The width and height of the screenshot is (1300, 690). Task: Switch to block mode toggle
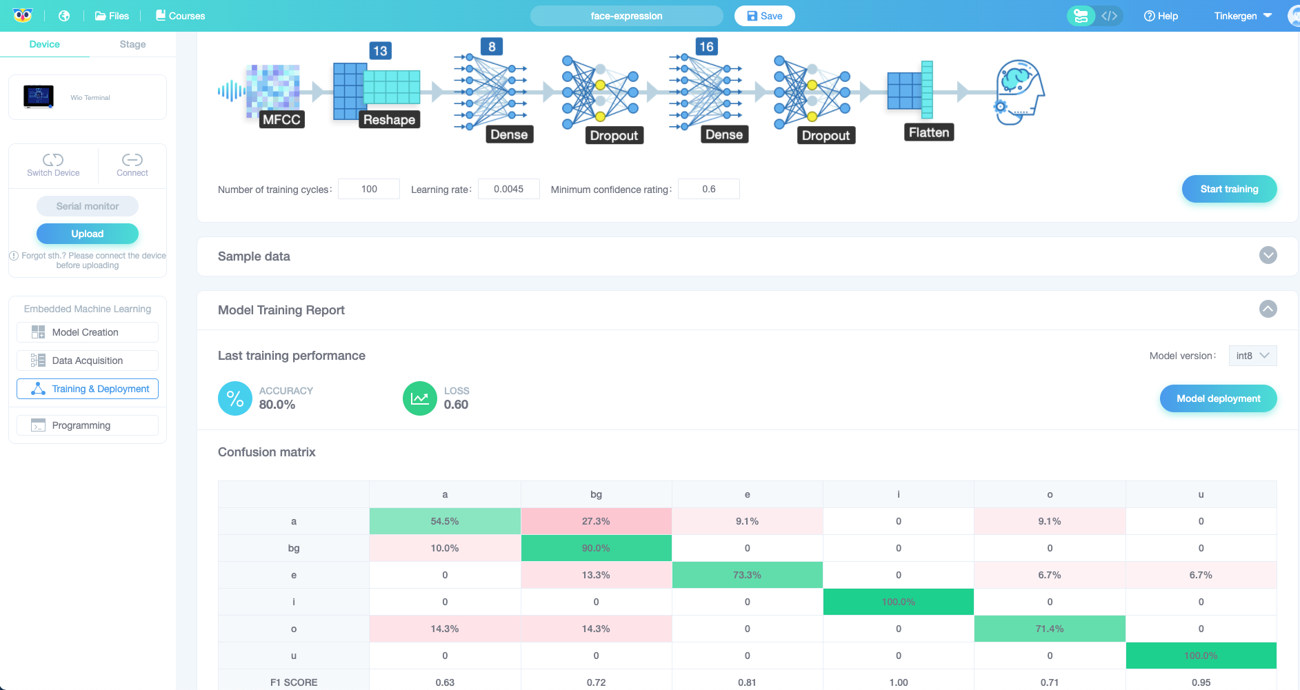pos(1081,16)
